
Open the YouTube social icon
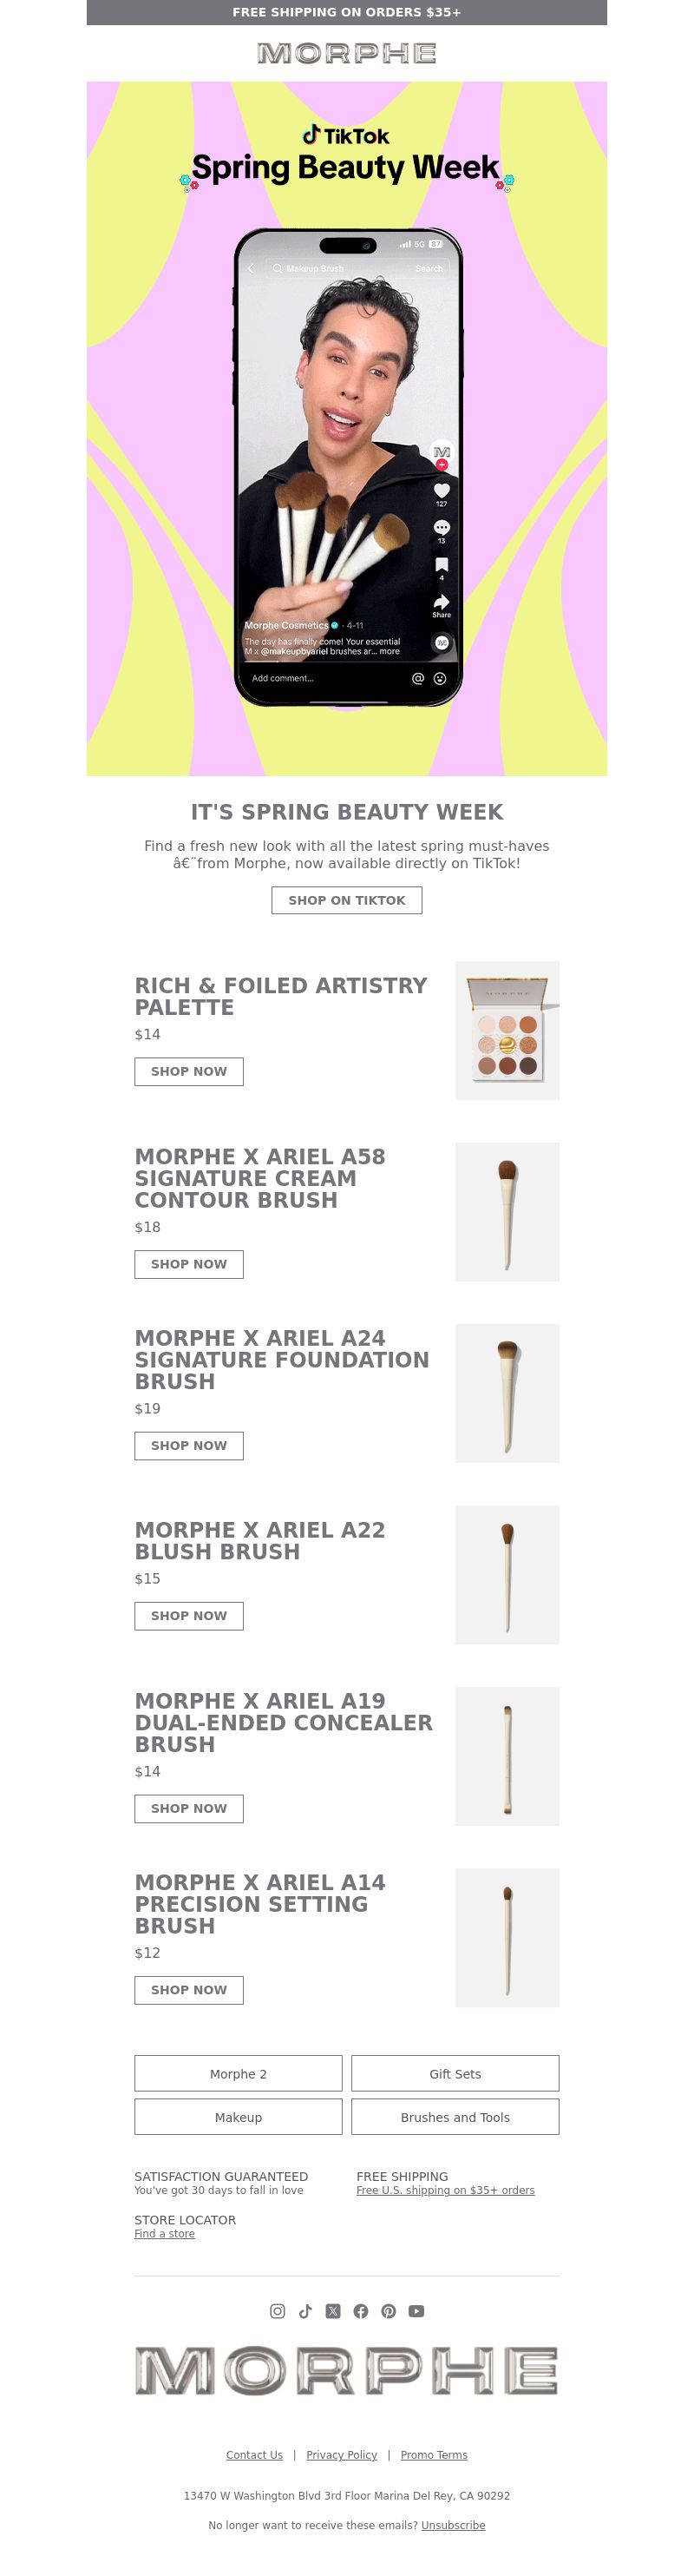[416, 2311]
